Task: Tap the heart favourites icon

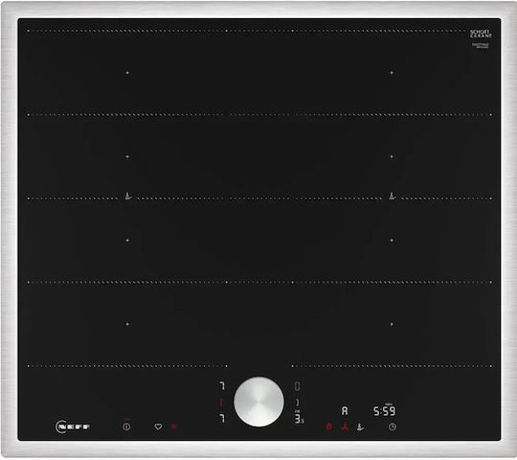Action: tap(158, 426)
